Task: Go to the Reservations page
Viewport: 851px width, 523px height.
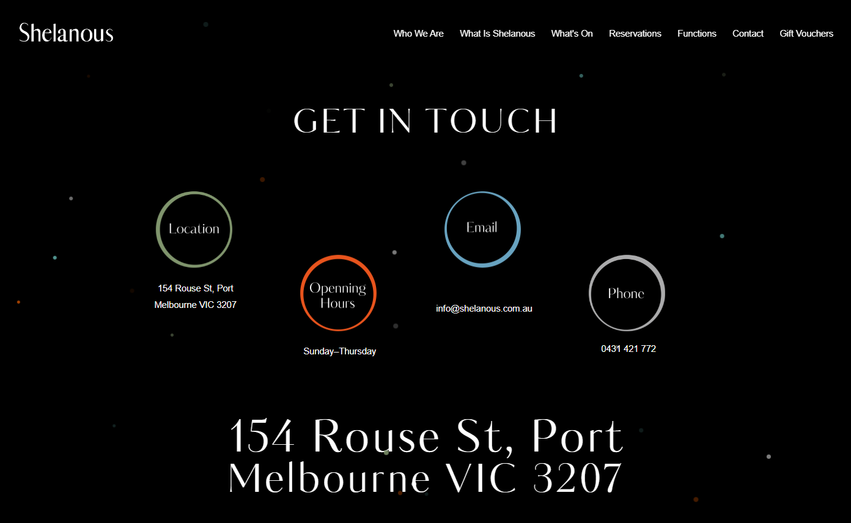Action: 635,34
